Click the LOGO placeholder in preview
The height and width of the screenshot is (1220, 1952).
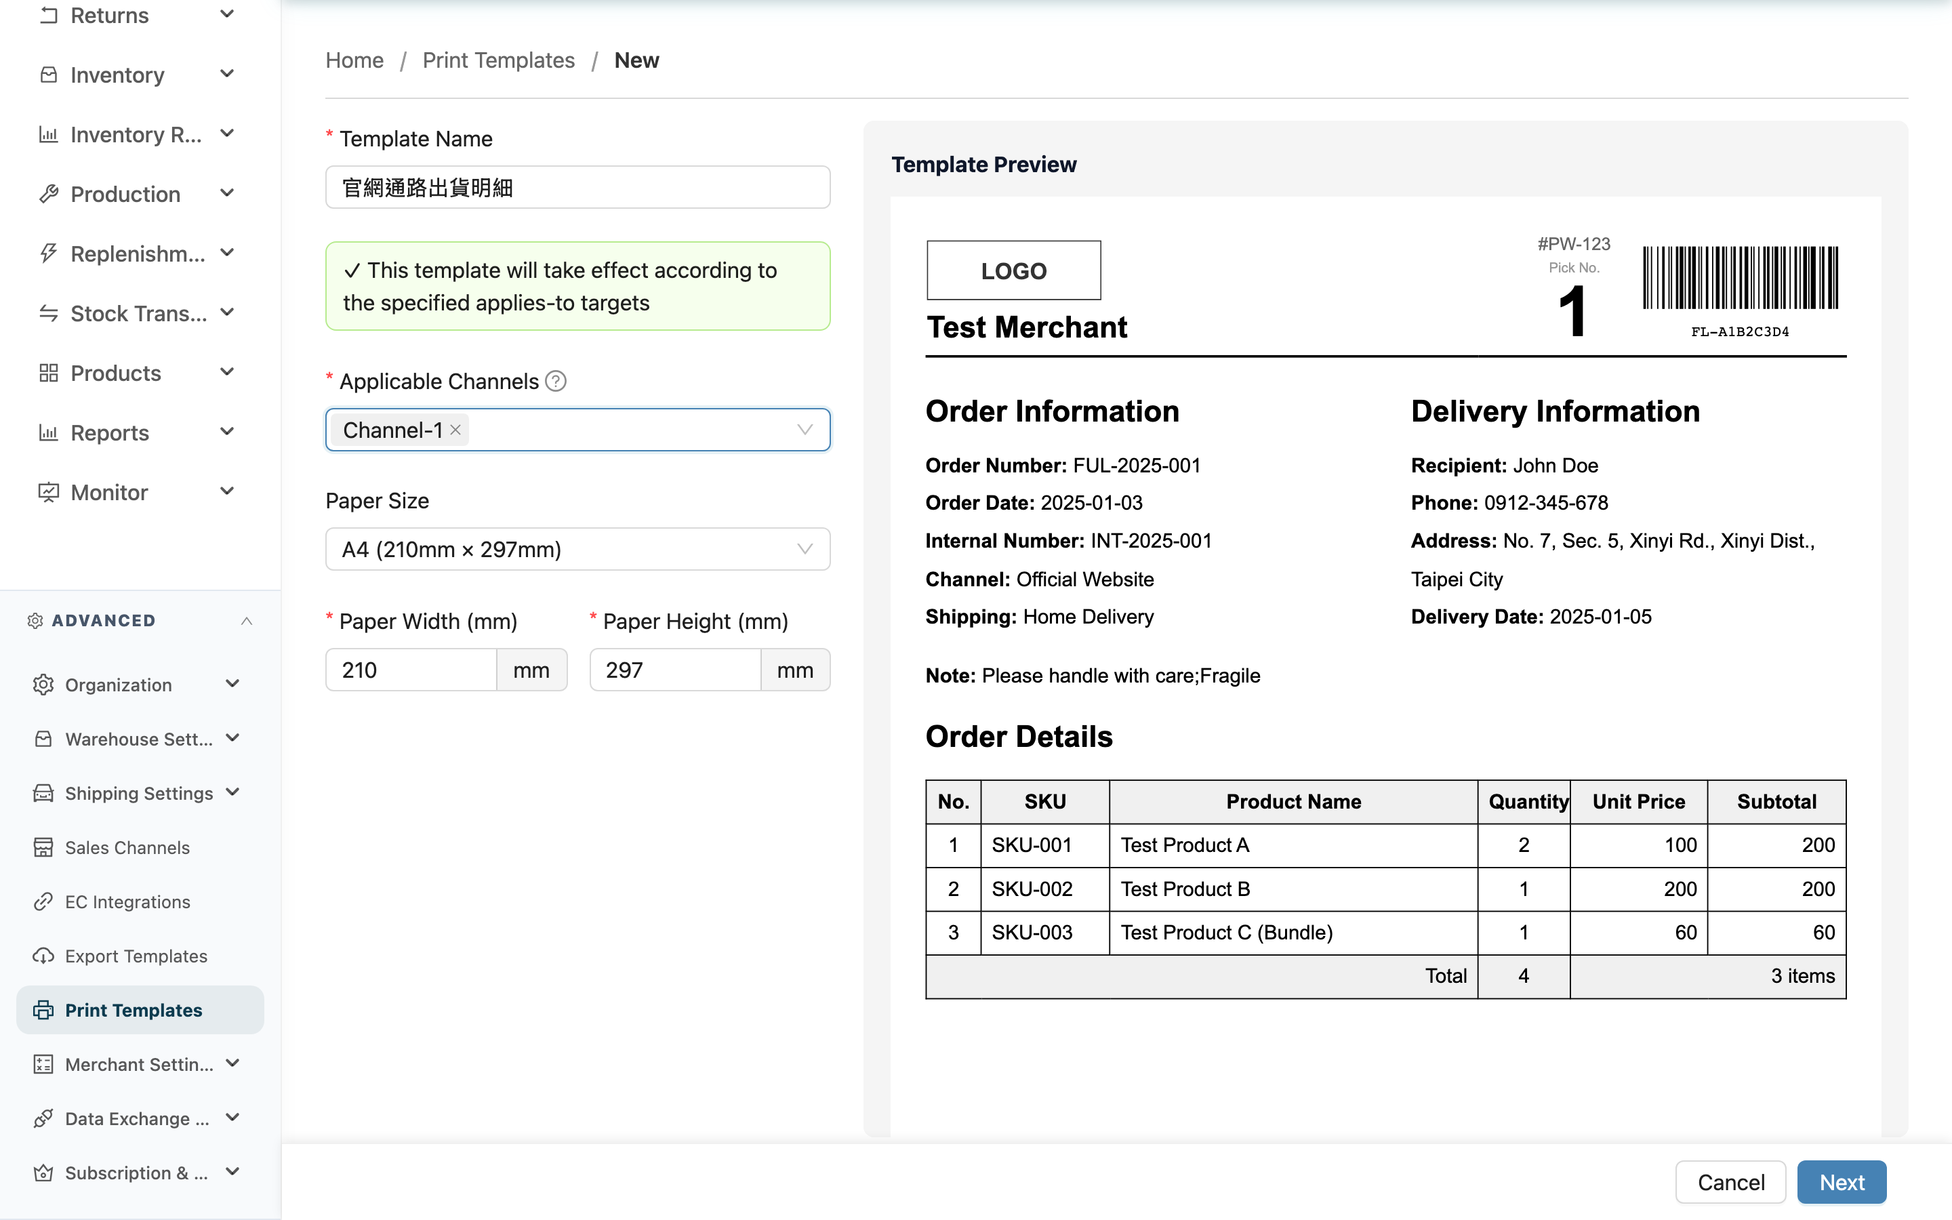(1014, 270)
